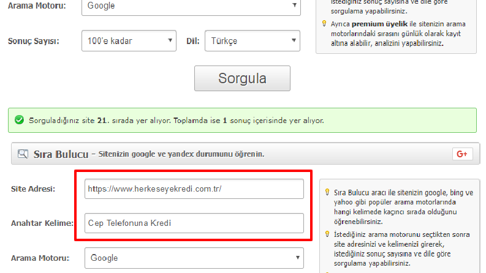Click the 'Anahtar Kelime:' label
The image size is (486, 273).
42,223
